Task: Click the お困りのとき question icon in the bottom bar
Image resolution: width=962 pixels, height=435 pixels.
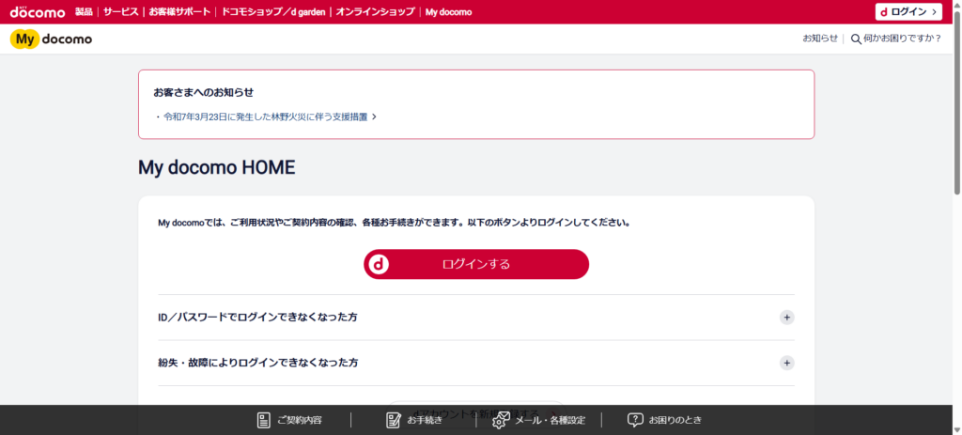Action: 635,420
